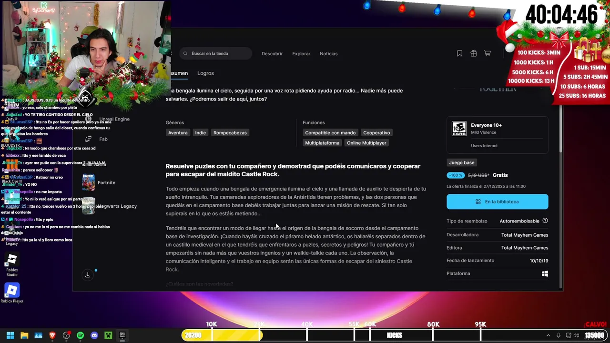Switch to OBS Studio in the taskbar
The width and height of the screenshot is (610, 343).
(66, 335)
